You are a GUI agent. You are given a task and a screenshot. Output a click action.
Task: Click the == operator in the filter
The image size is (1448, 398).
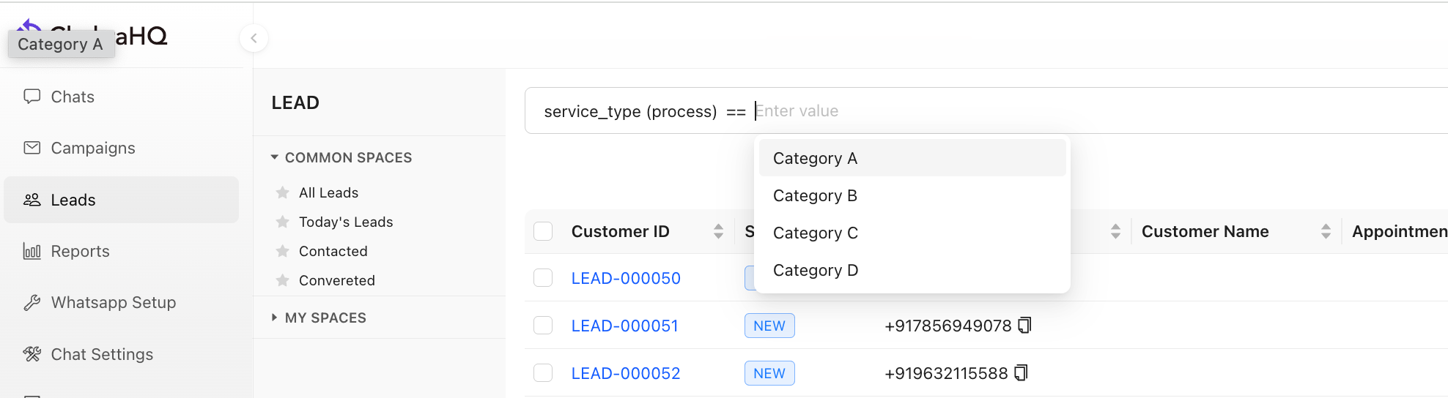point(736,111)
